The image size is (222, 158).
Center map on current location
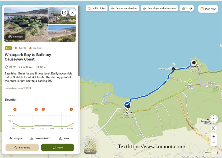pyautogui.click(x=214, y=128)
